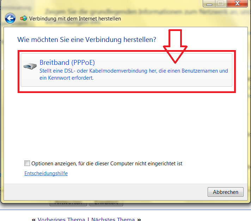Click the » symbol after Nächstes Thema
Image resolution: width=251 pixels, height=221 pixels.
pos(139,219)
